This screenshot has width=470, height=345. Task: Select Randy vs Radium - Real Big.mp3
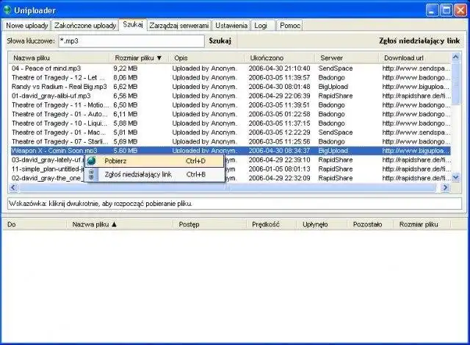click(231, 87)
